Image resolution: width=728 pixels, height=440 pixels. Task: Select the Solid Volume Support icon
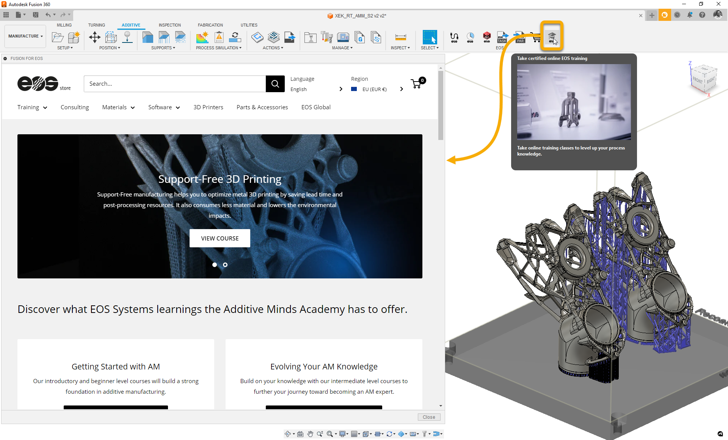(147, 37)
